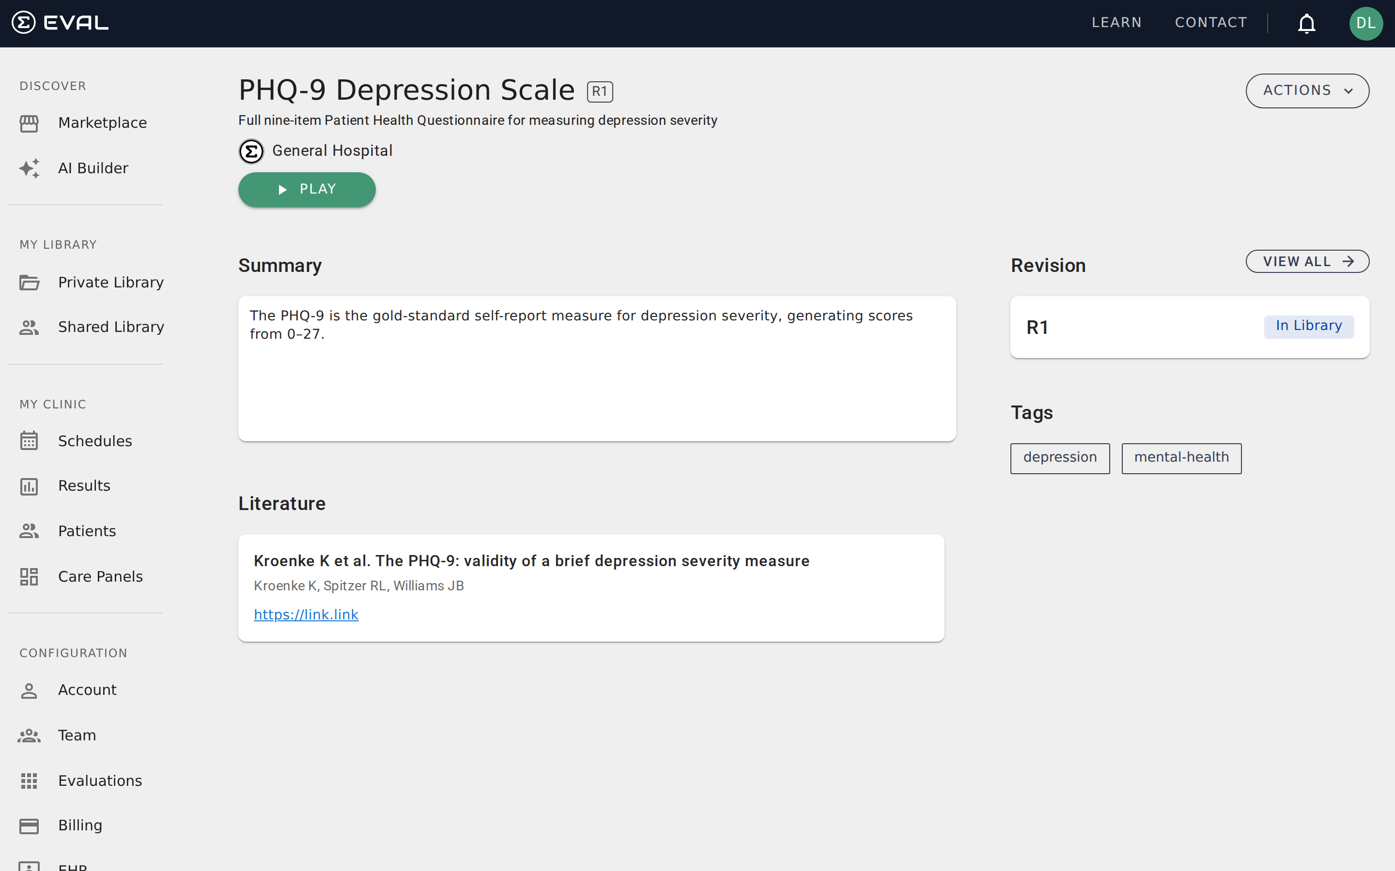Image resolution: width=1395 pixels, height=871 pixels.
Task: Click VIEW ALL revisions
Action: [x=1307, y=261]
